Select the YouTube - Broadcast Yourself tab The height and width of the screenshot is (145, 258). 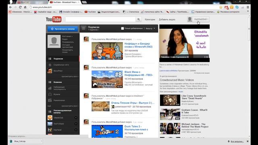tap(64, 2)
